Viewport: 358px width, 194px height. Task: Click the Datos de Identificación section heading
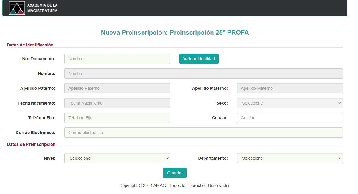click(x=30, y=45)
